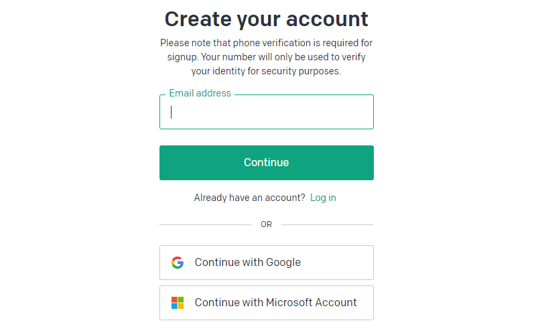The height and width of the screenshot is (335, 536).
Task: Click the Already have an account text
Action: [x=249, y=198]
